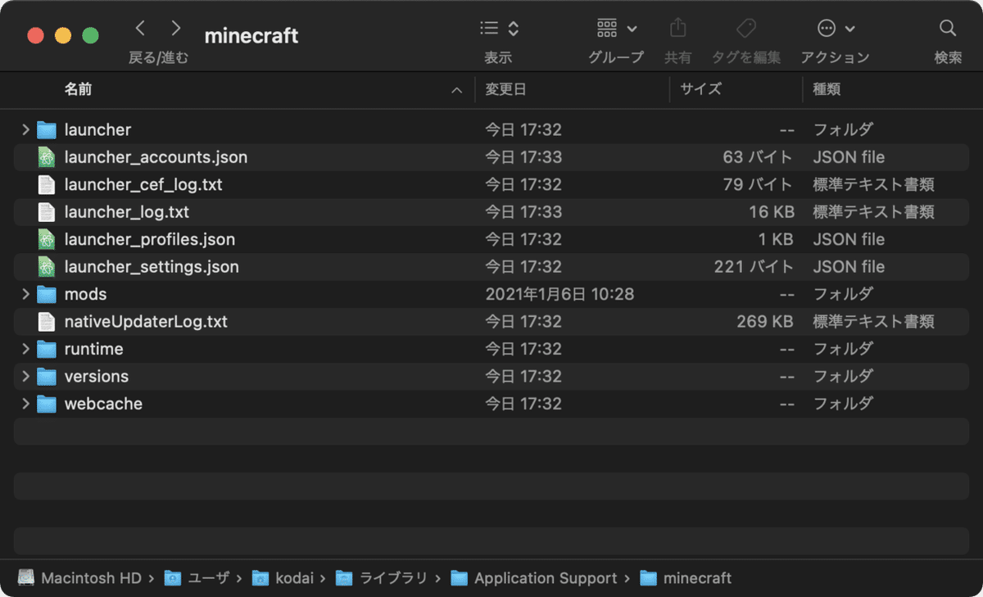Click the launcher folder icon
The image size is (983, 597).
point(47,129)
